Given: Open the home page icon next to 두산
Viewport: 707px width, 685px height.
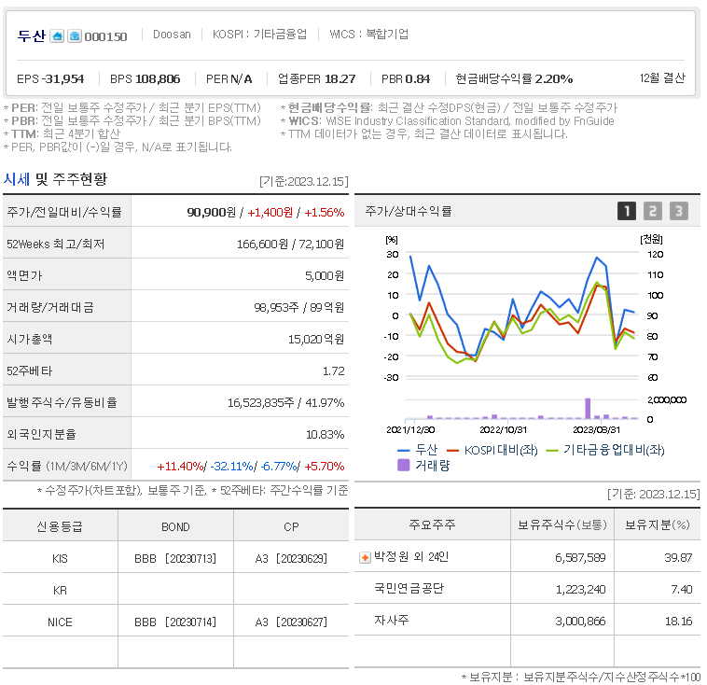Looking at the screenshot, I should coord(57,35).
